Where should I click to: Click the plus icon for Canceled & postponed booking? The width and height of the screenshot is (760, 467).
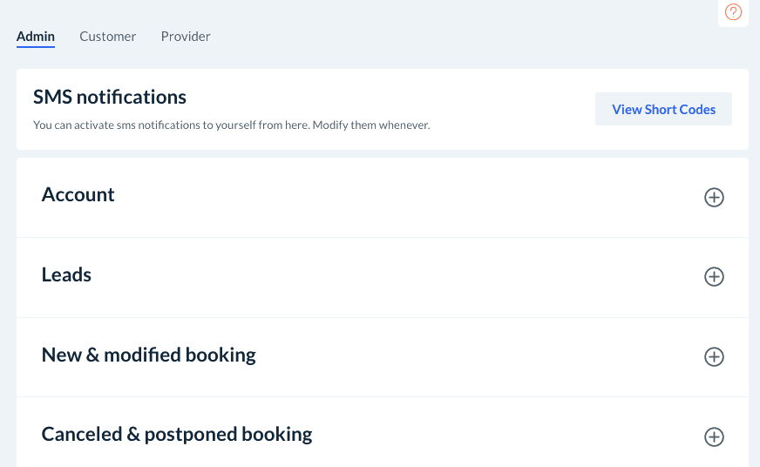point(714,437)
